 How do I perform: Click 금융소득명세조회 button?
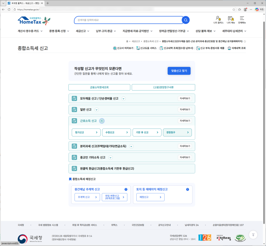tap(99, 87)
